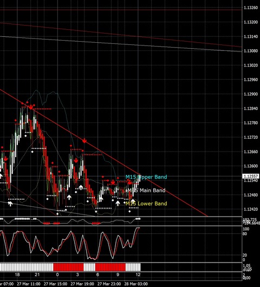
Task: Click the hour label 9 below the histogram
Action: coord(118,275)
